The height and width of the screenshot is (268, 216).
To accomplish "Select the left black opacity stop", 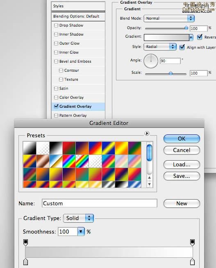I will coord(26,243).
